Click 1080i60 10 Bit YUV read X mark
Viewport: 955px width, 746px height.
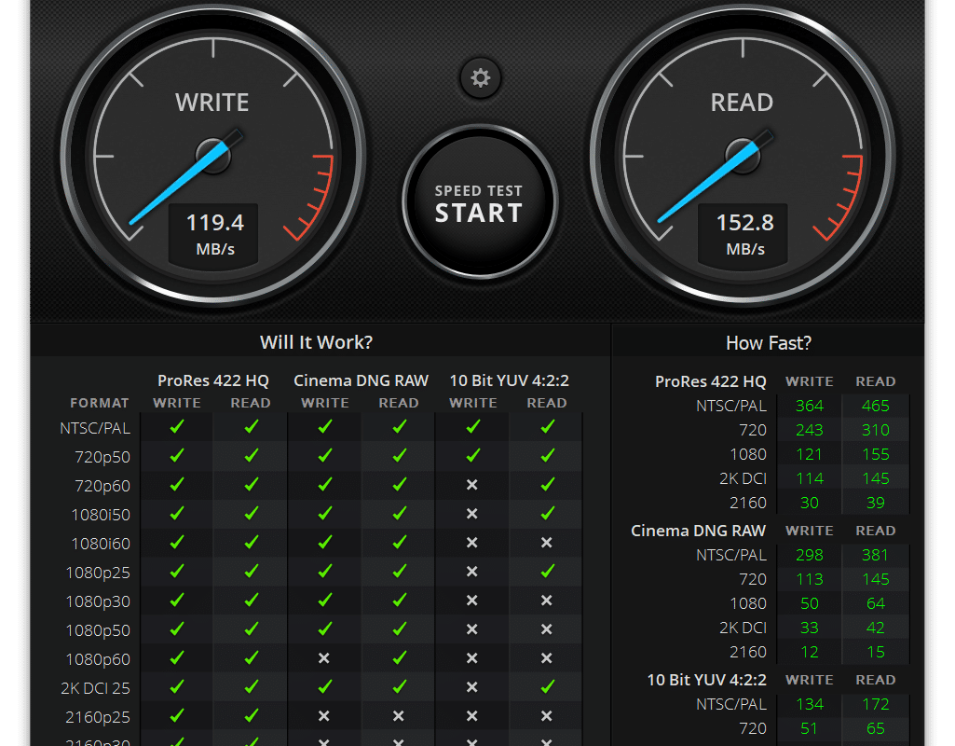click(x=546, y=543)
